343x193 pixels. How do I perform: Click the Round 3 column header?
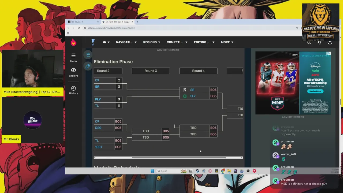click(151, 71)
